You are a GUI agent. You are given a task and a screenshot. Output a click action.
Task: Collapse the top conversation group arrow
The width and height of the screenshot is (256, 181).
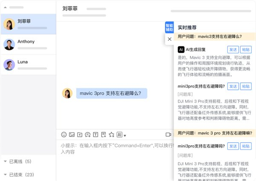[5, 7]
